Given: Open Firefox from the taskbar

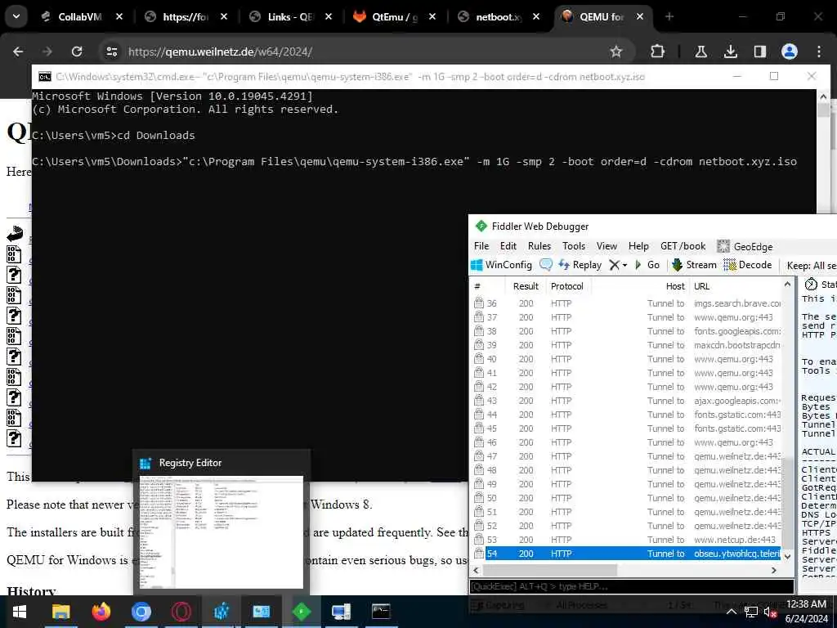Looking at the screenshot, I should 101,611.
